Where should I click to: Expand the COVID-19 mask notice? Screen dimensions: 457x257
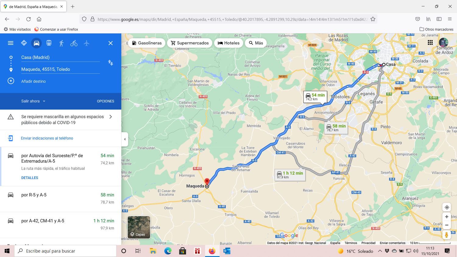coord(111,117)
